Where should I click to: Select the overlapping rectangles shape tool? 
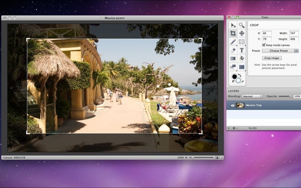coord(233,67)
